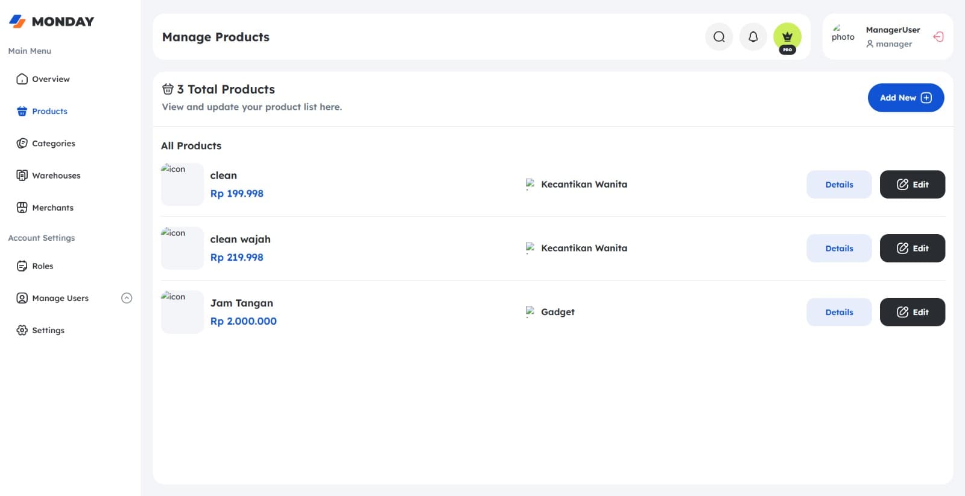Click the Add New button
This screenshot has width=965, height=496.
[906, 98]
